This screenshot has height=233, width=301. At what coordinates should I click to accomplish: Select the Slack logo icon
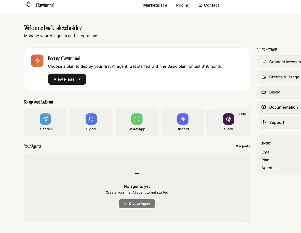(x=229, y=119)
